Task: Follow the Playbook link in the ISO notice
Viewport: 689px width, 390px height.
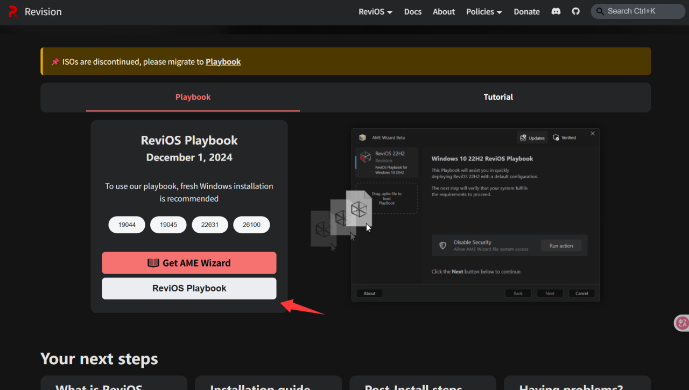Action: pos(223,61)
